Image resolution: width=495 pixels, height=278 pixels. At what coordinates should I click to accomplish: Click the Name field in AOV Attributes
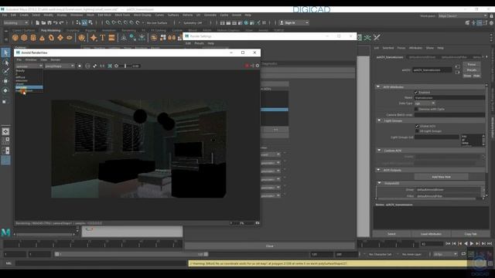tap(449, 98)
